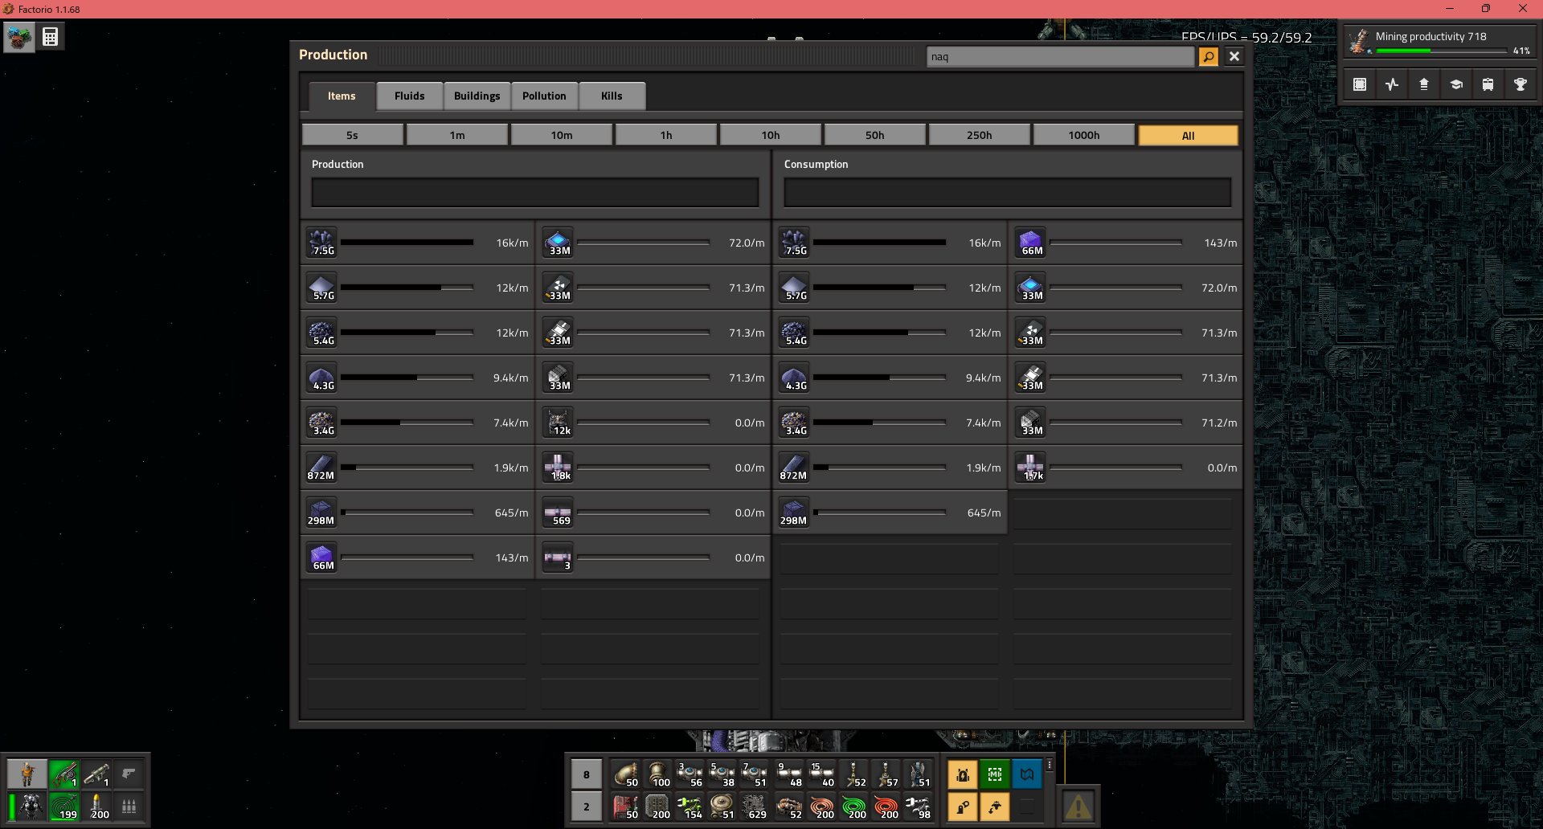Select production item with 3.4G count
This screenshot has width=1543, height=829.
(321, 423)
